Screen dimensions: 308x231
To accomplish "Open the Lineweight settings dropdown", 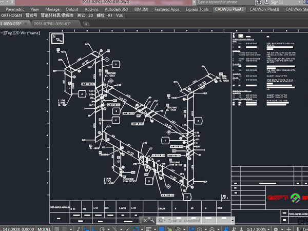I will [x=155, y=229].
